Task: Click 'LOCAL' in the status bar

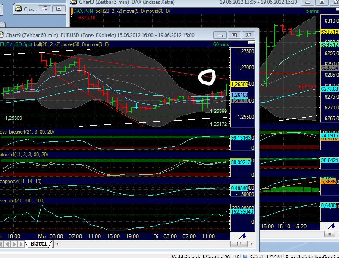Action: pos(274,257)
